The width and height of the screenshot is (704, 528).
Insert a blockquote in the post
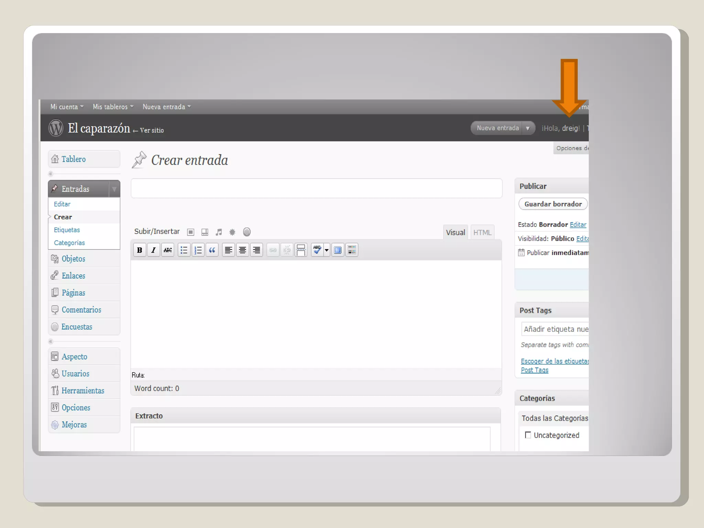[212, 250]
